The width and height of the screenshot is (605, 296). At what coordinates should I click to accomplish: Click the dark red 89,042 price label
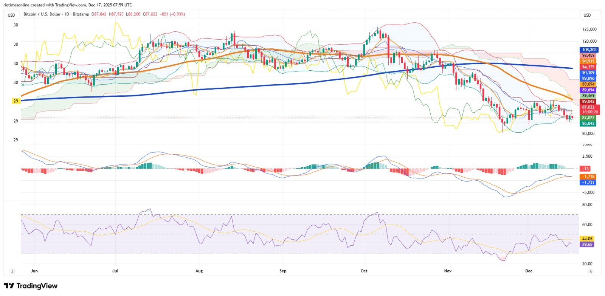coord(588,101)
